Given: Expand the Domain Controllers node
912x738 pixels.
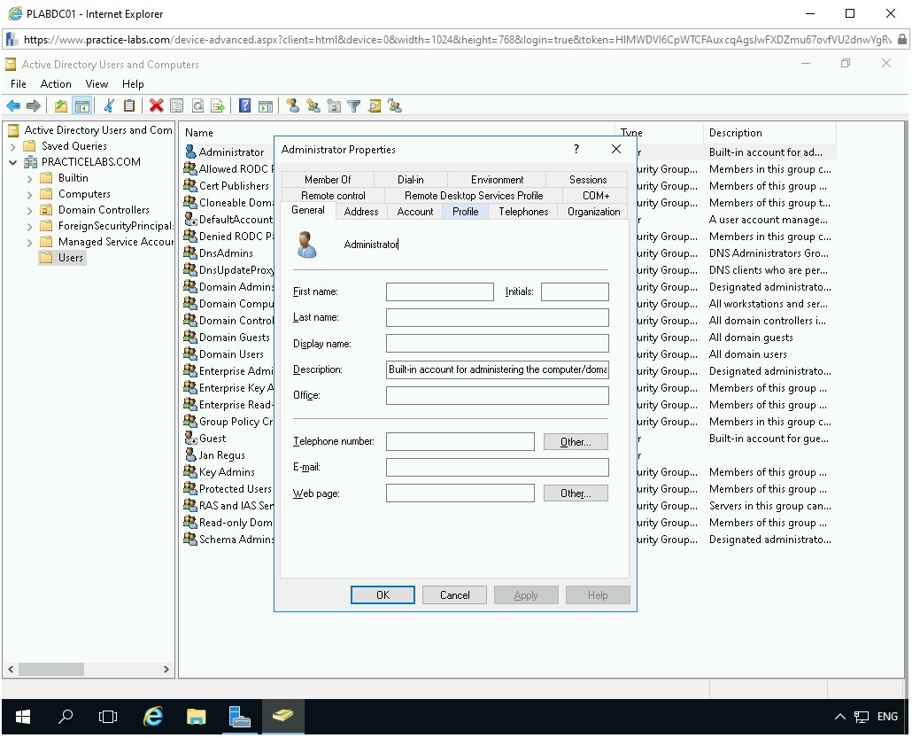Looking at the screenshot, I should click(x=30, y=210).
